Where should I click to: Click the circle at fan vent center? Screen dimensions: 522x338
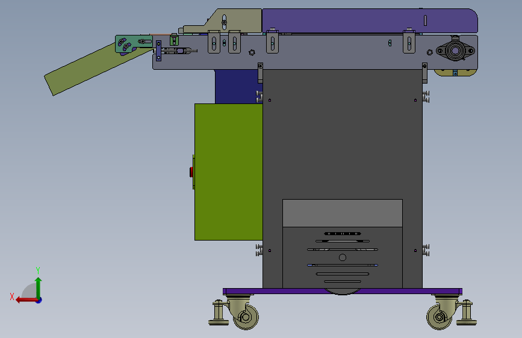click(x=342, y=257)
